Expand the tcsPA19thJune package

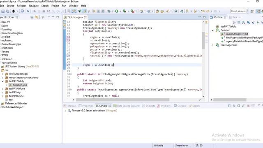(2, 89)
